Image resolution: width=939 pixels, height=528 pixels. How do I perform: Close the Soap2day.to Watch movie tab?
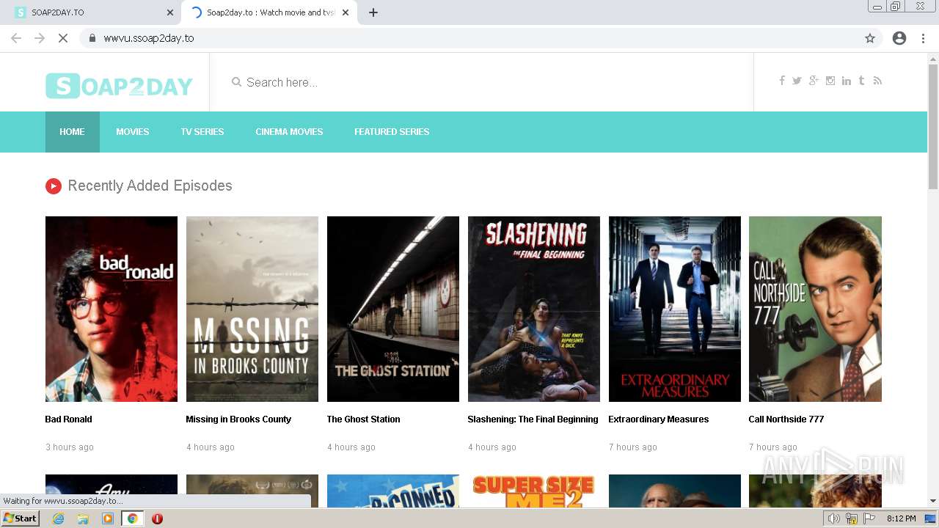coord(346,12)
